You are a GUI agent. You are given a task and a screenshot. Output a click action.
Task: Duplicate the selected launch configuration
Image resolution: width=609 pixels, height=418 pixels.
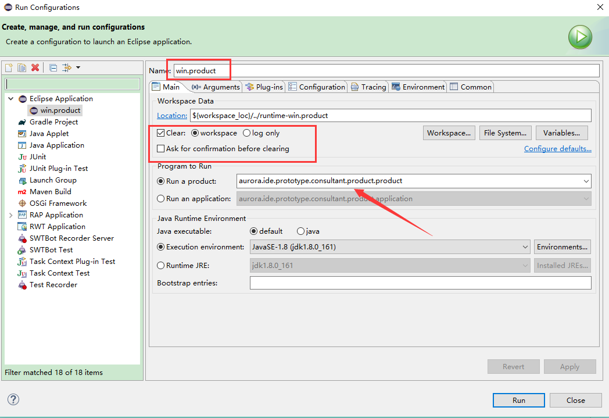point(22,67)
